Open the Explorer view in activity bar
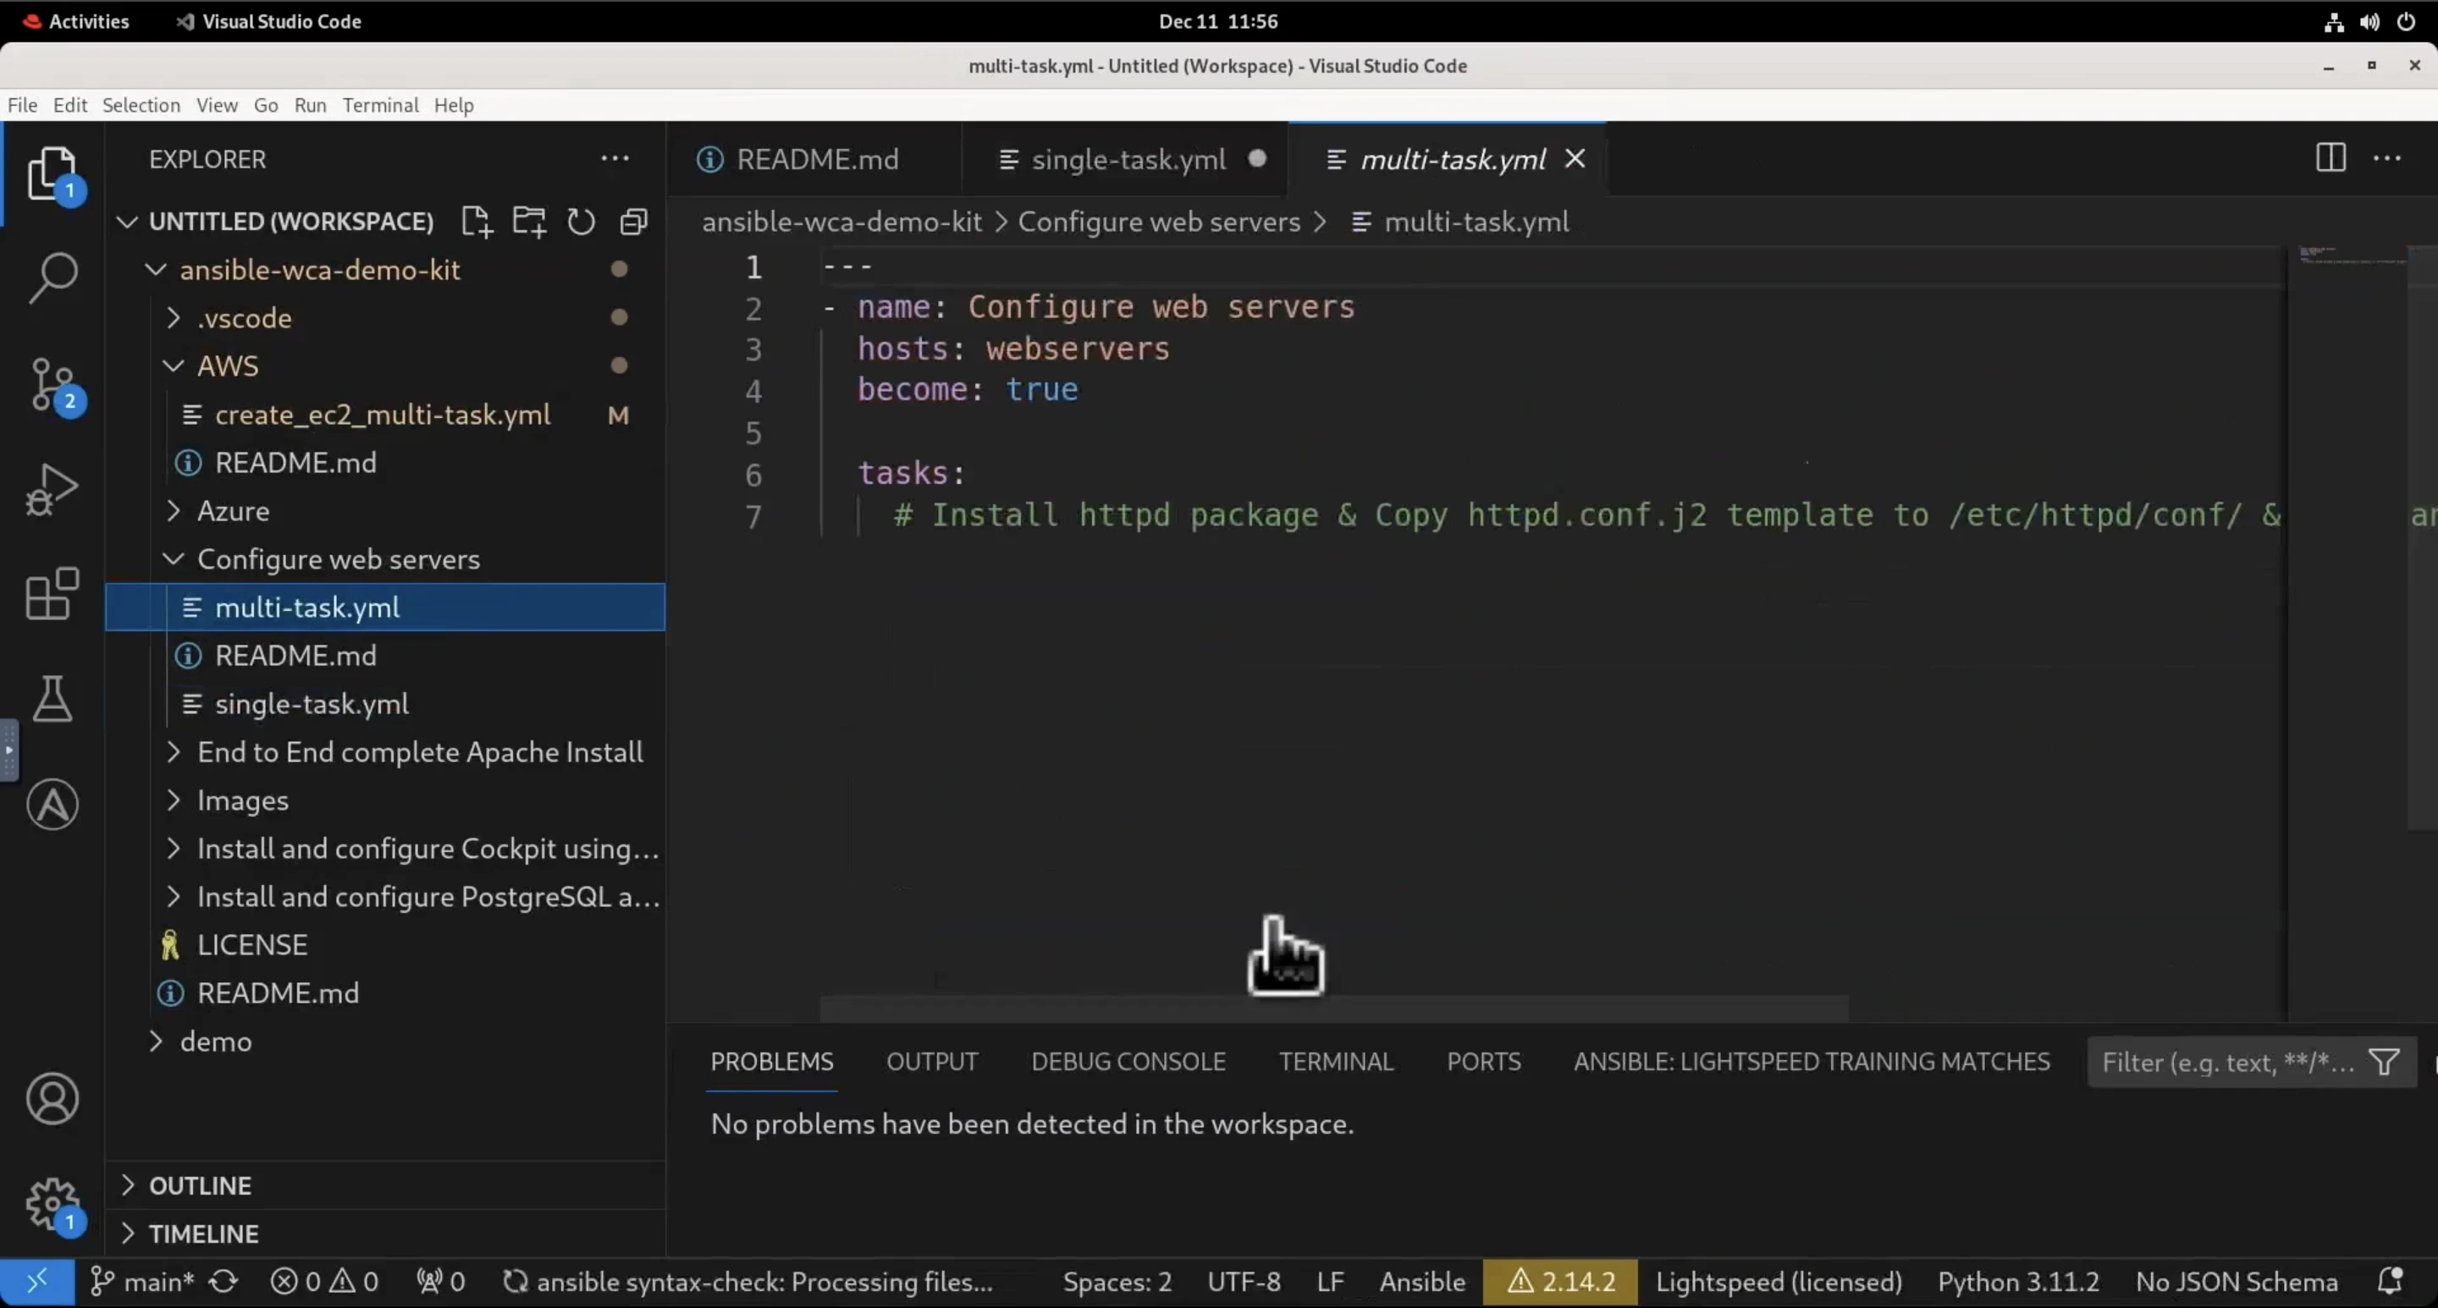 point(52,173)
